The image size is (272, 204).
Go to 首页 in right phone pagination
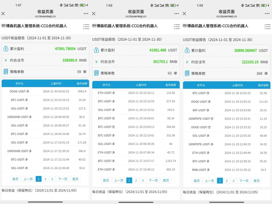[x=197, y=181]
